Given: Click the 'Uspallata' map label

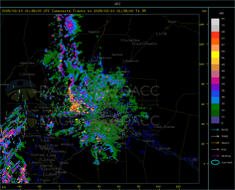Looking at the screenshot, I should 27,63.
